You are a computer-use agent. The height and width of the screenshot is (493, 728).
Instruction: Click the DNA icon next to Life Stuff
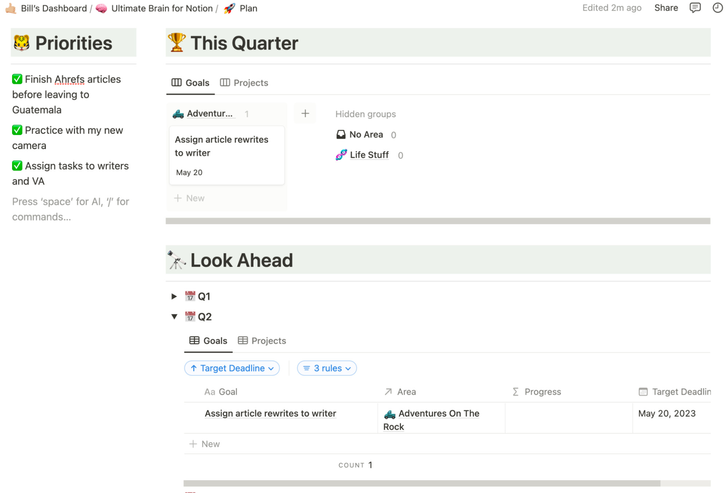341,155
